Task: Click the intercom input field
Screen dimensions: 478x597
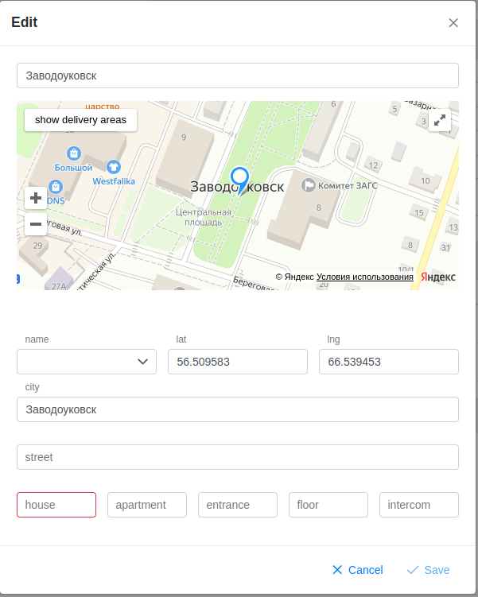Action: [x=419, y=505]
